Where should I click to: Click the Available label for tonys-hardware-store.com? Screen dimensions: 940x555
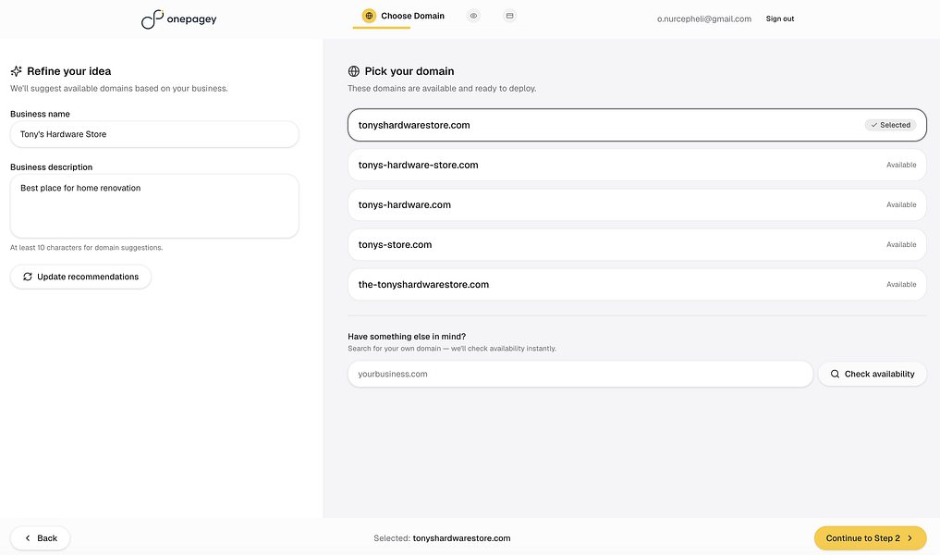(x=901, y=165)
